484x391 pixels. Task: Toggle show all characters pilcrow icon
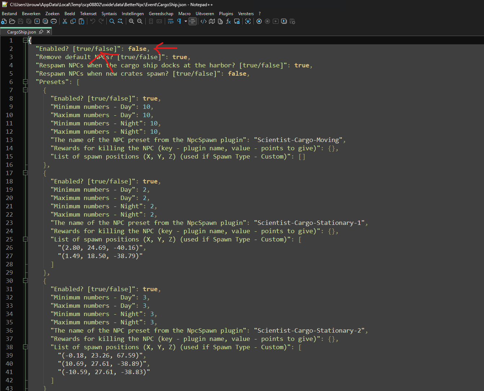pos(179,22)
